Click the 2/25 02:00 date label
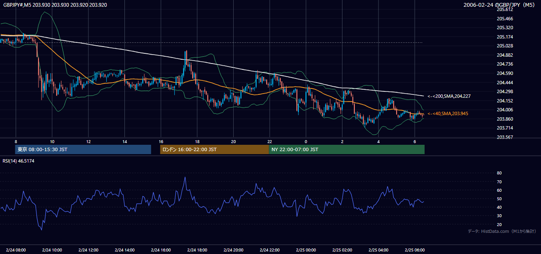Screen dimensions: 541x254 (342, 250)
